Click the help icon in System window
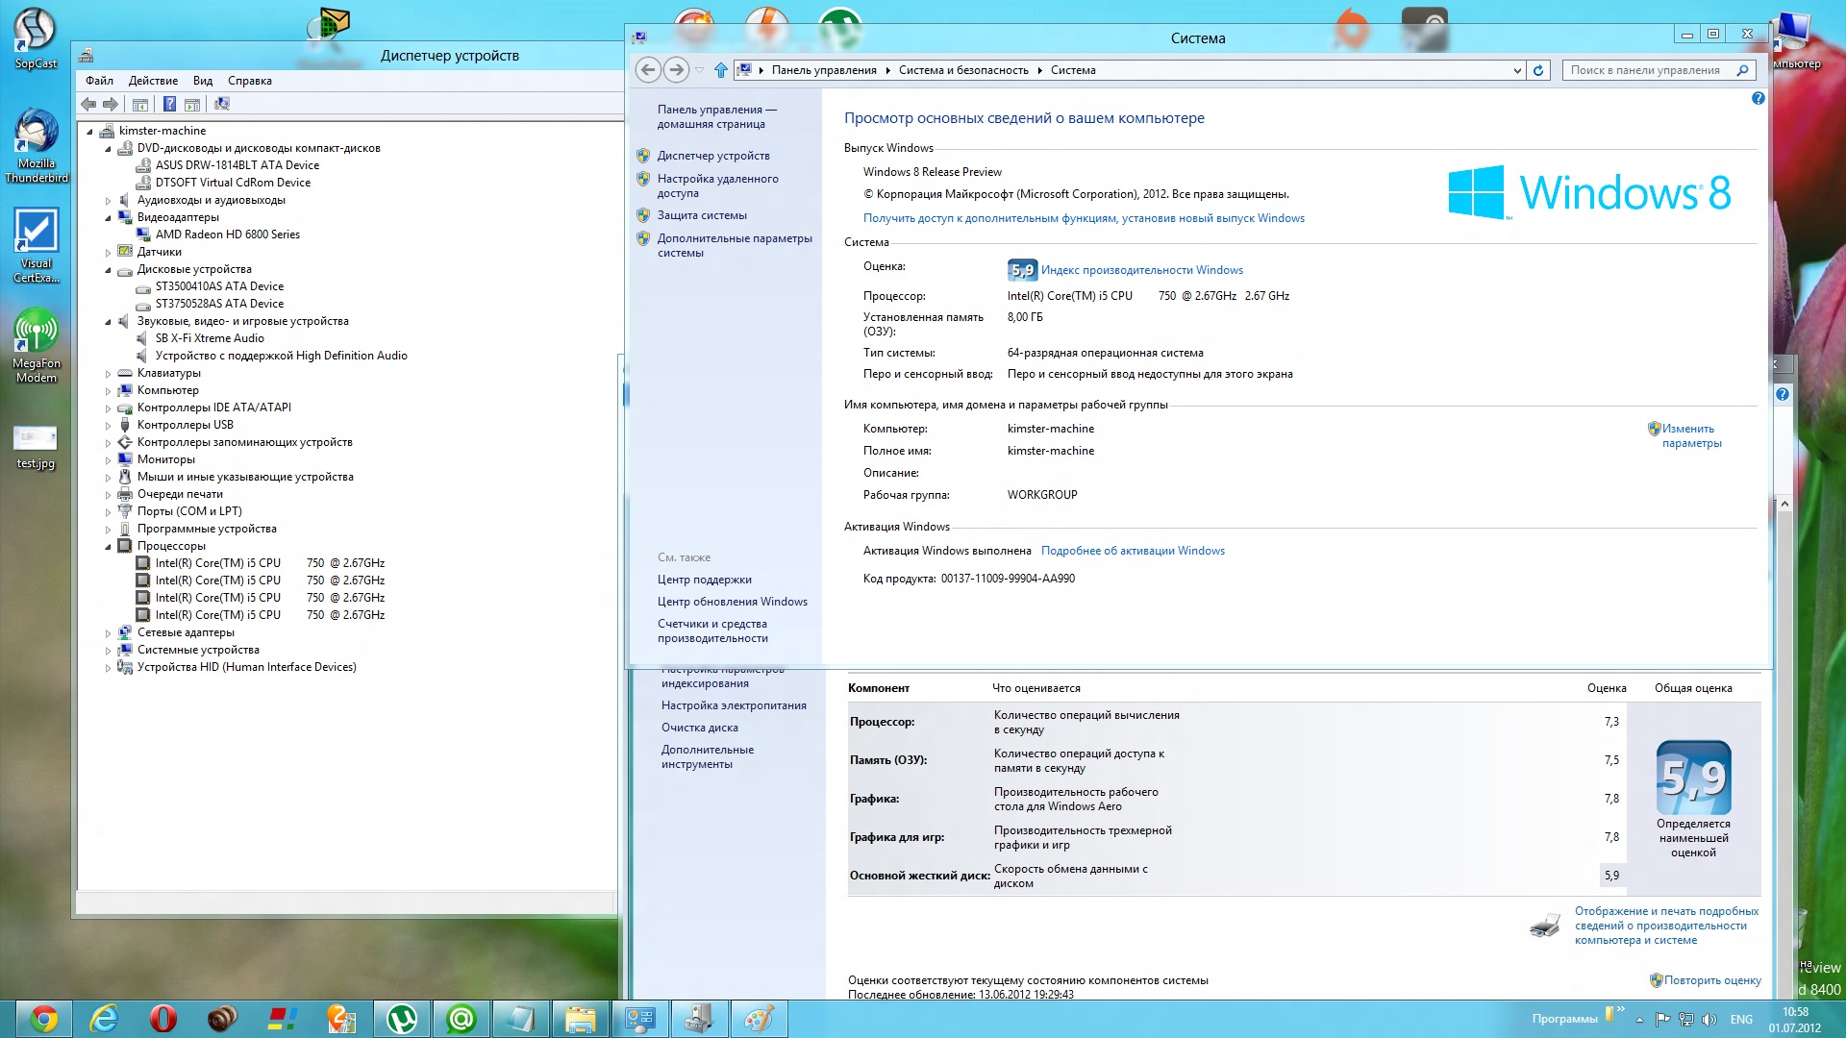This screenshot has height=1038, width=1846. 1758,98
